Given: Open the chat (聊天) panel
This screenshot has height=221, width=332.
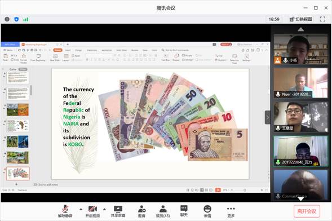Looking at the screenshot, I should point(184,211).
